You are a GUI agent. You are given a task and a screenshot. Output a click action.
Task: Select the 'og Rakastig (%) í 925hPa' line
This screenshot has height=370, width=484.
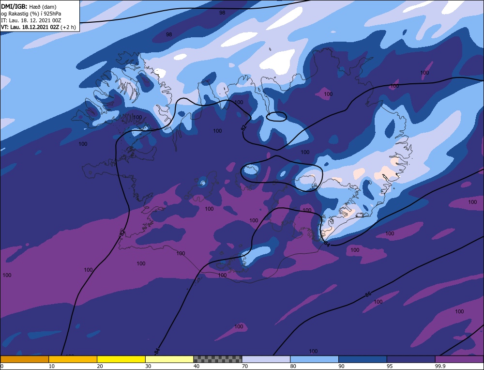pos(31,14)
